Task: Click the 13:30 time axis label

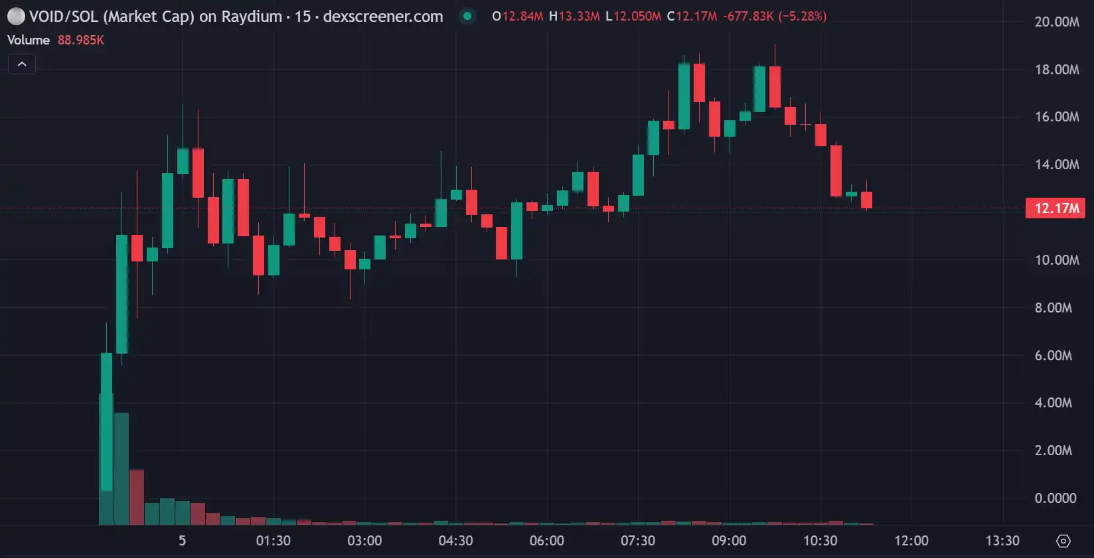Action: [x=1002, y=541]
